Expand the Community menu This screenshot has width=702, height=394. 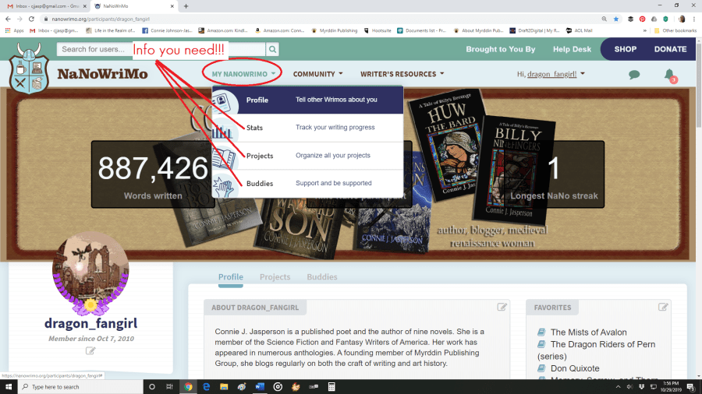(x=317, y=74)
